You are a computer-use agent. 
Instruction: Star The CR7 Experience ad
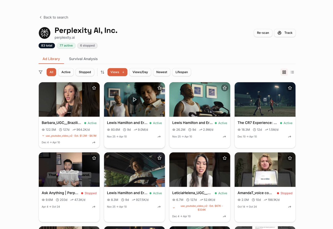pyautogui.click(x=290, y=88)
